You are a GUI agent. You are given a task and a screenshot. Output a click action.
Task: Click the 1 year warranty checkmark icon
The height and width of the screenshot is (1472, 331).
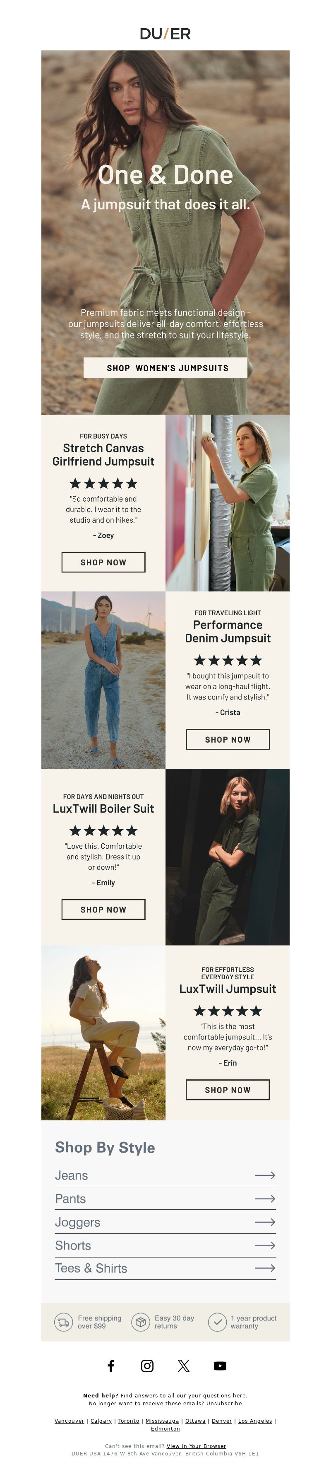coord(218,1322)
